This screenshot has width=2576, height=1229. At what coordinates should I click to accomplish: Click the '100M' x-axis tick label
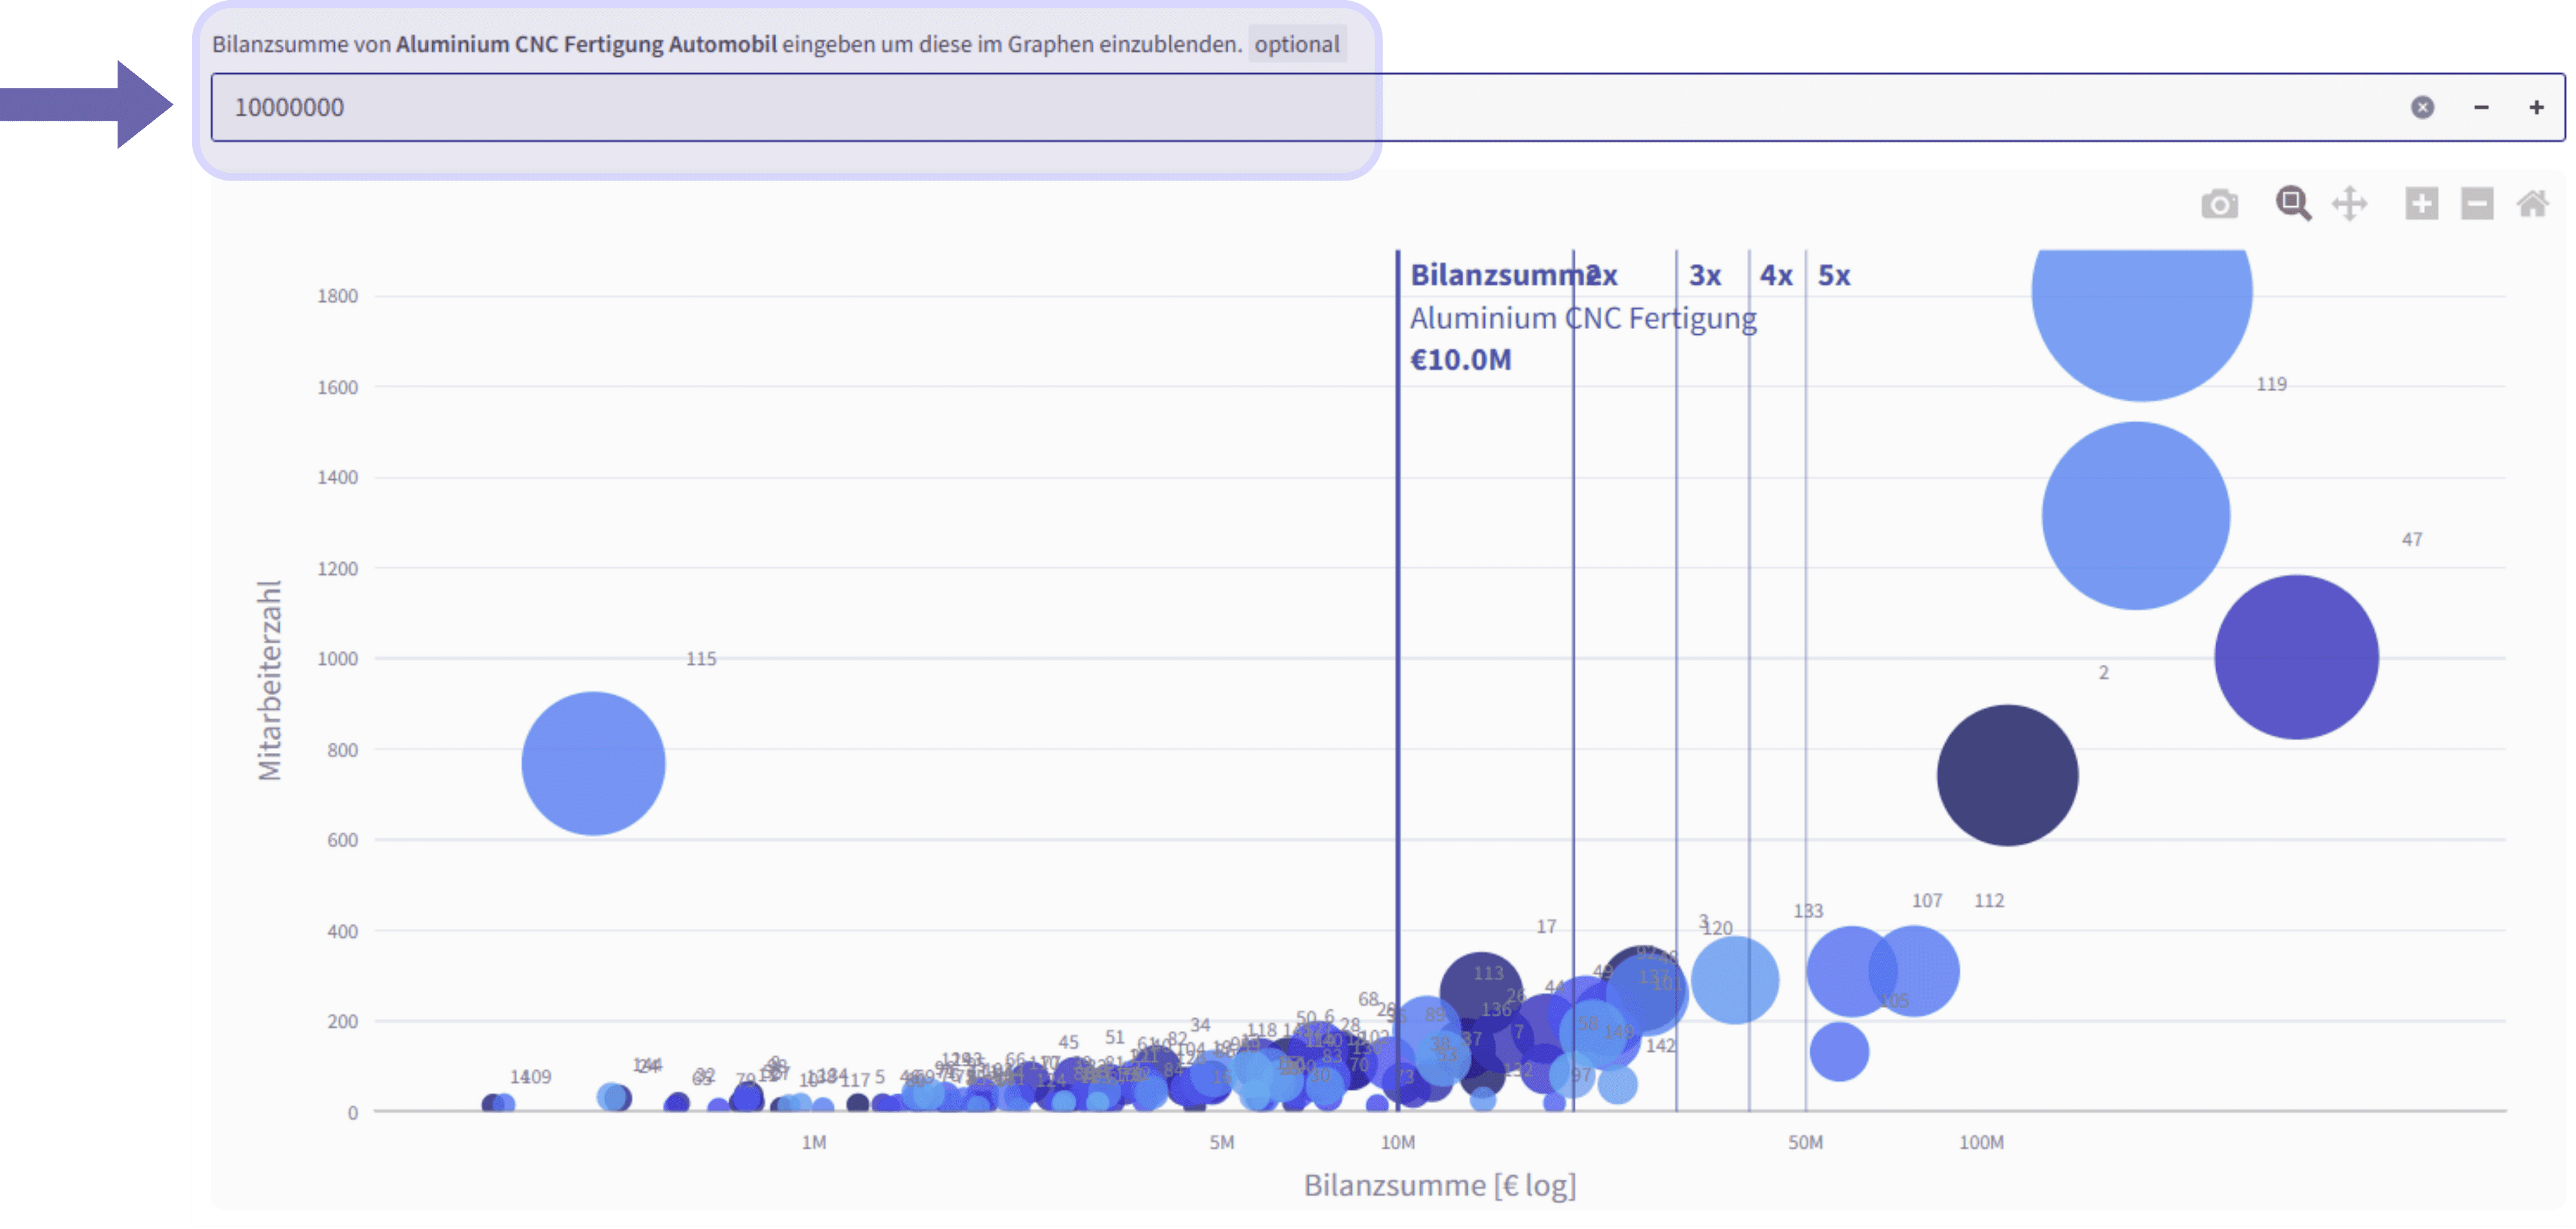(x=1981, y=1142)
